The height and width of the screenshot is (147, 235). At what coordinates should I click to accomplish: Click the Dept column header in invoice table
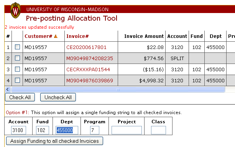215,36
